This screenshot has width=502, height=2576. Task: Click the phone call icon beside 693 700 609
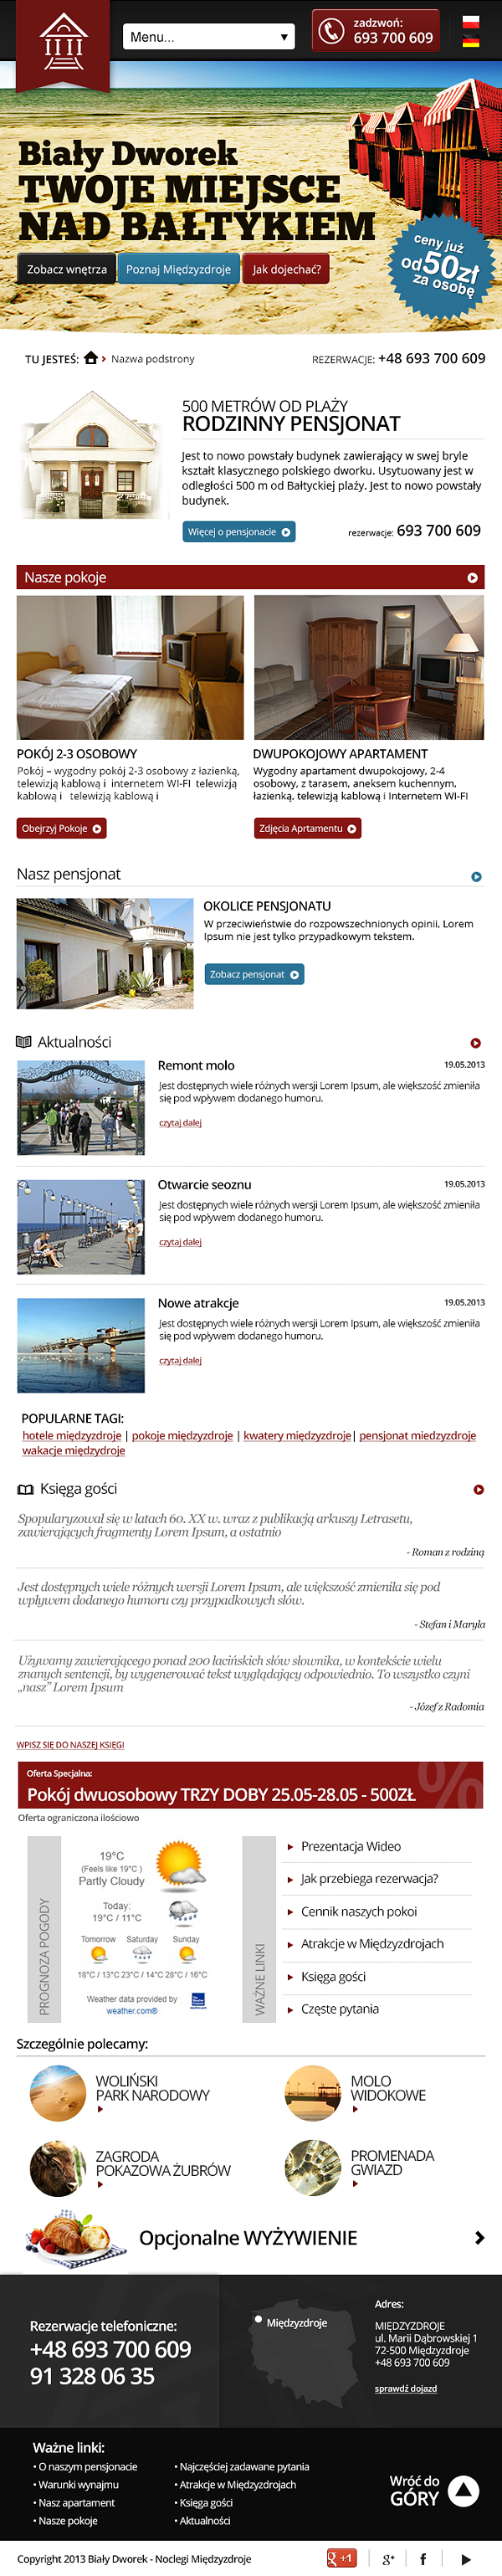coord(331,31)
